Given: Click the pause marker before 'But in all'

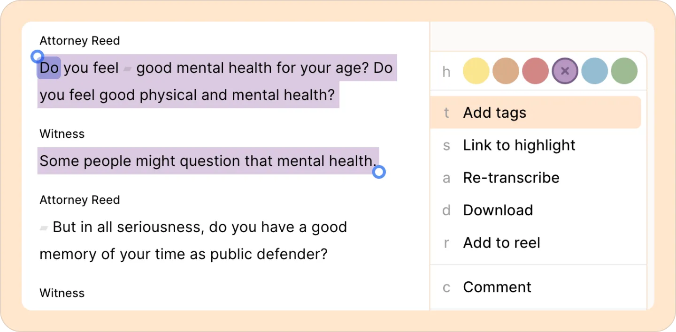Looking at the screenshot, I should (44, 228).
